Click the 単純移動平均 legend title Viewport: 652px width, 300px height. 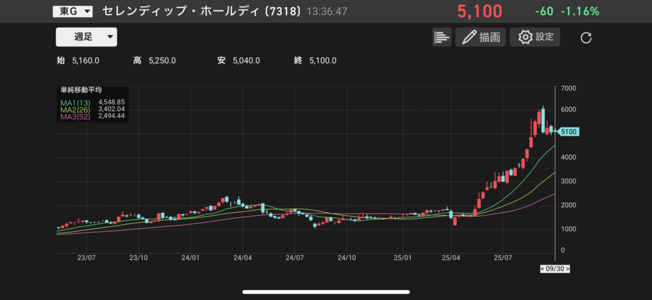click(x=81, y=91)
